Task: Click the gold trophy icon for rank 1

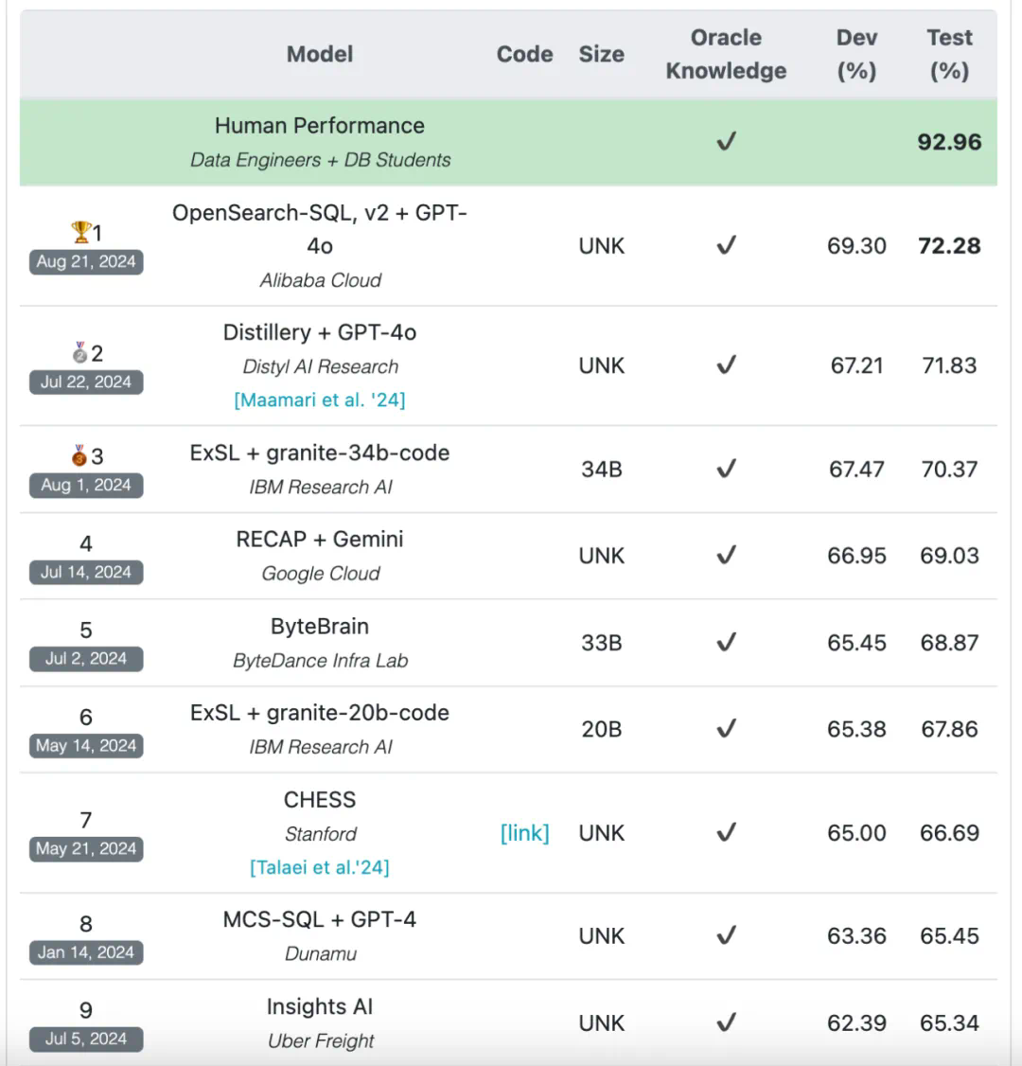Action: pos(80,232)
